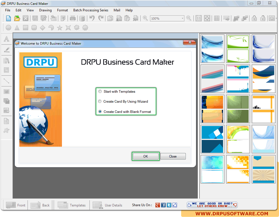Image resolution: width=279 pixels, height=217 pixels.
Task: Select the arc shape tool
Action: click(x=51, y=28)
